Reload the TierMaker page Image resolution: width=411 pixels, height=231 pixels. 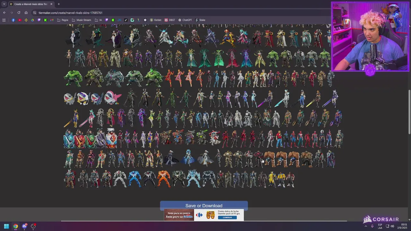click(19, 13)
